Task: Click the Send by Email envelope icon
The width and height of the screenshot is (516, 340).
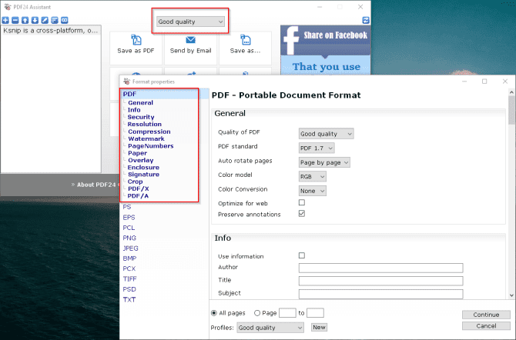Action: pyautogui.click(x=190, y=40)
